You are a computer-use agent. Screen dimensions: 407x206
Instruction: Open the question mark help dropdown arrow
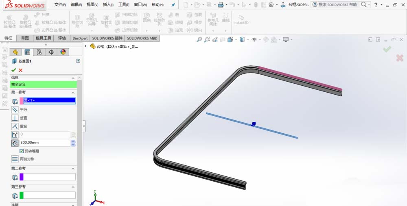coord(381,4)
